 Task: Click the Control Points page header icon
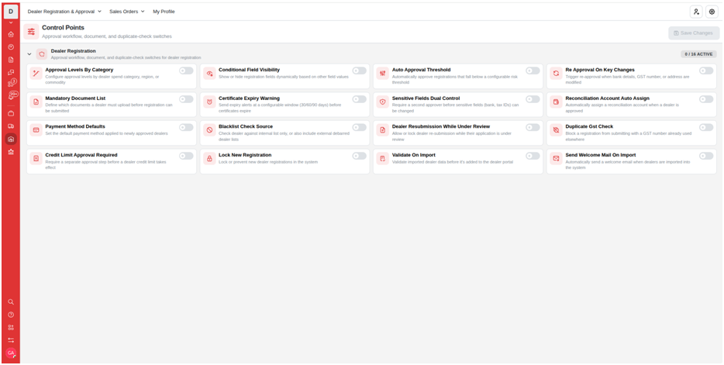click(x=32, y=32)
